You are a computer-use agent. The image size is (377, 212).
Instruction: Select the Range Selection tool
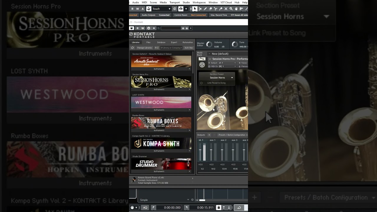(x=200, y=9)
